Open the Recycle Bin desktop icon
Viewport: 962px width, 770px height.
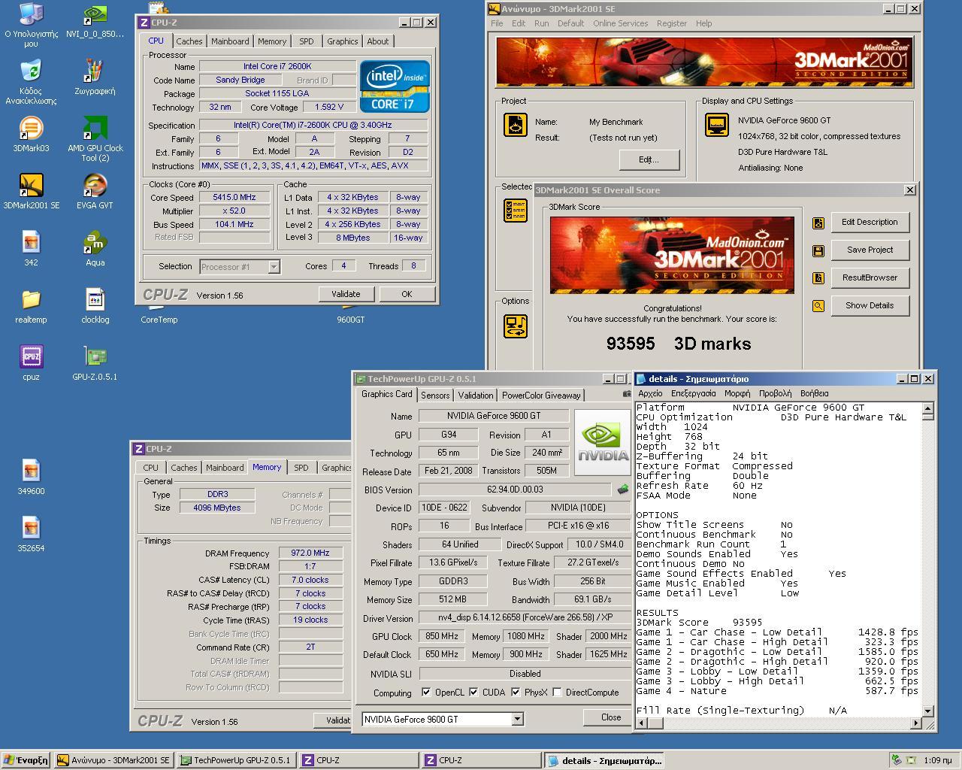(x=31, y=71)
